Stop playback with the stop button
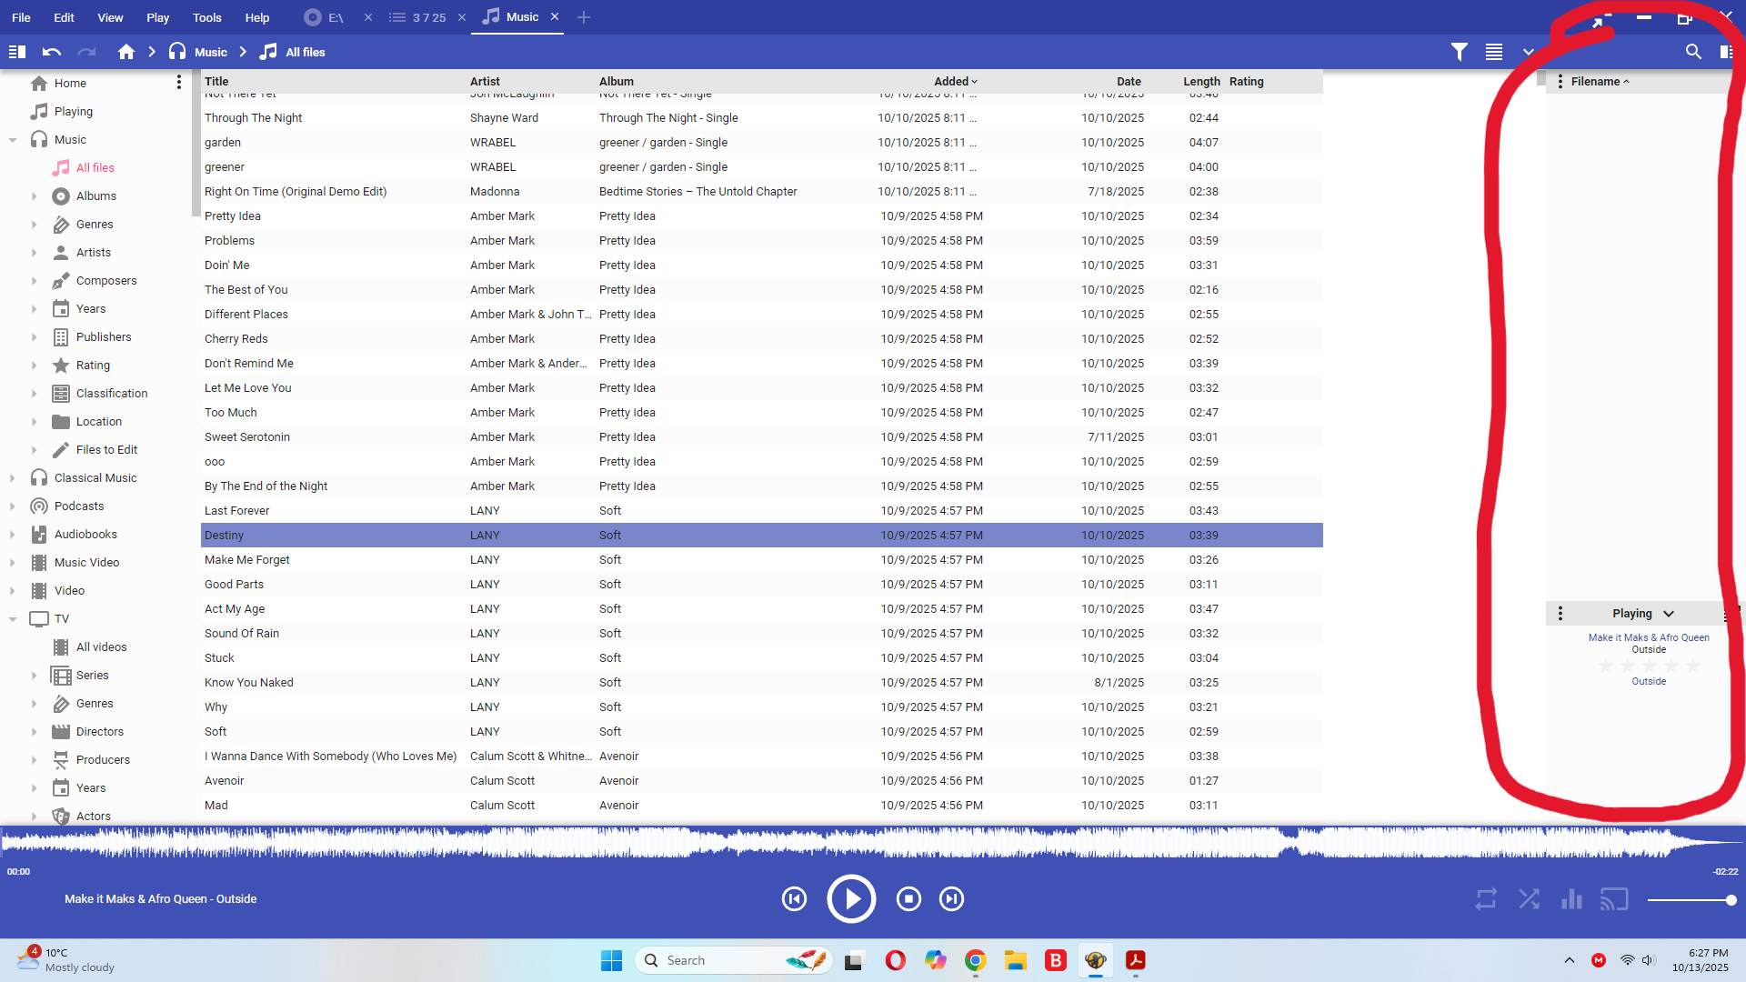Viewport: 1746px width, 982px height. [x=908, y=899]
